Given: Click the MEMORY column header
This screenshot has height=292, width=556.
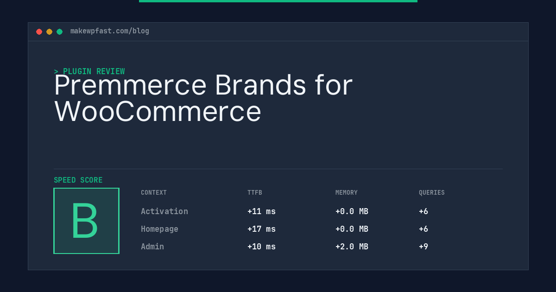Looking at the screenshot, I should 347,193.
